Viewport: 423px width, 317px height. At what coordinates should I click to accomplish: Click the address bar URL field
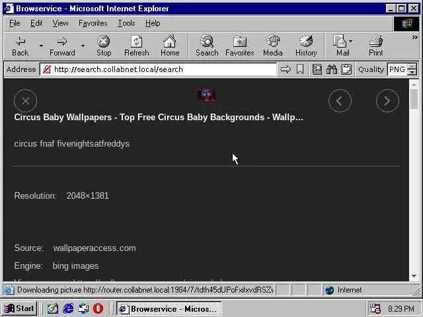158,69
